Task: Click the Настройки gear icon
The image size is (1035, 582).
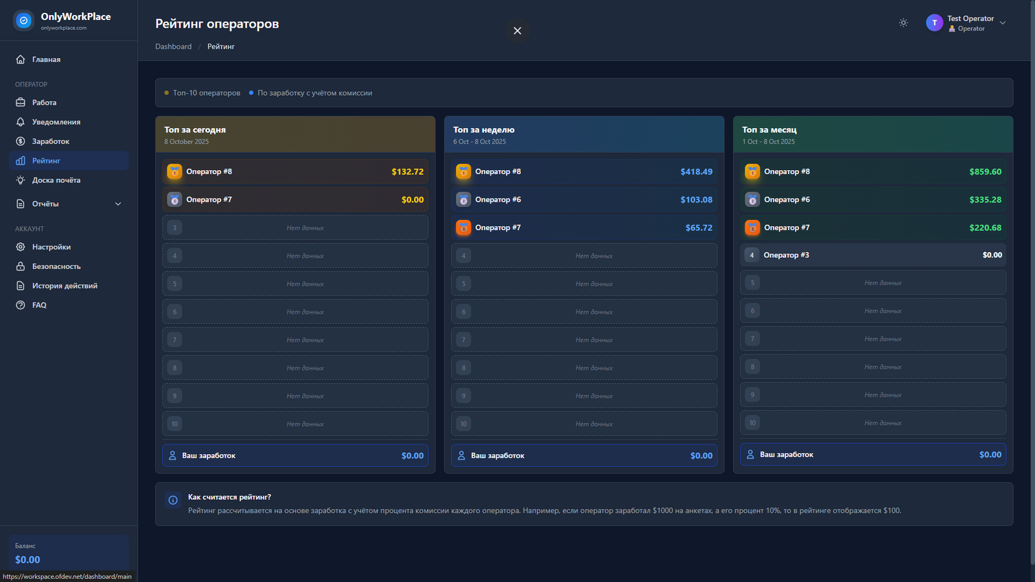Action: pyautogui.click(x=21, y=247)
